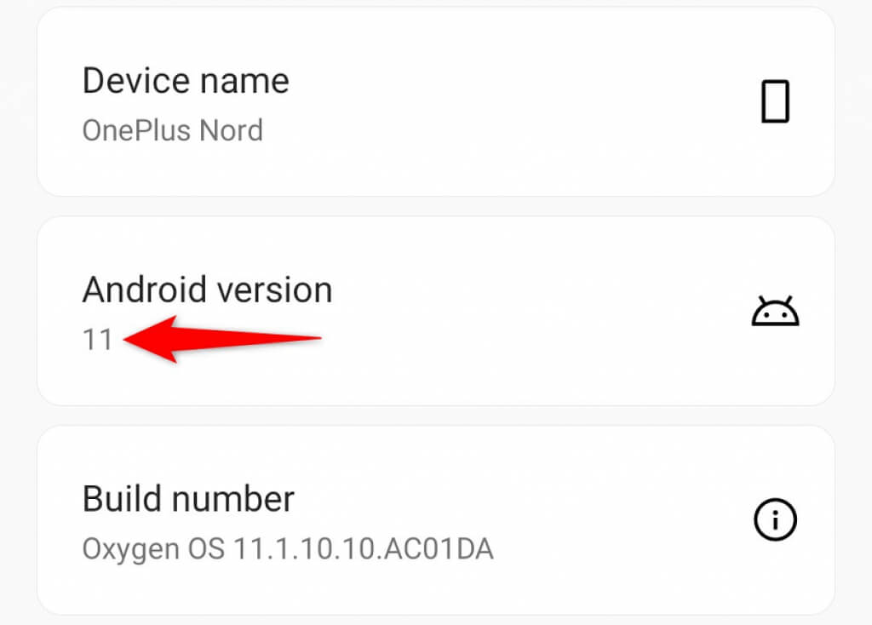Image resolution: width=872 pixels, height=625 pixels.
Task: Click the red arrow pointing at 11
Action: pos(222,339)
